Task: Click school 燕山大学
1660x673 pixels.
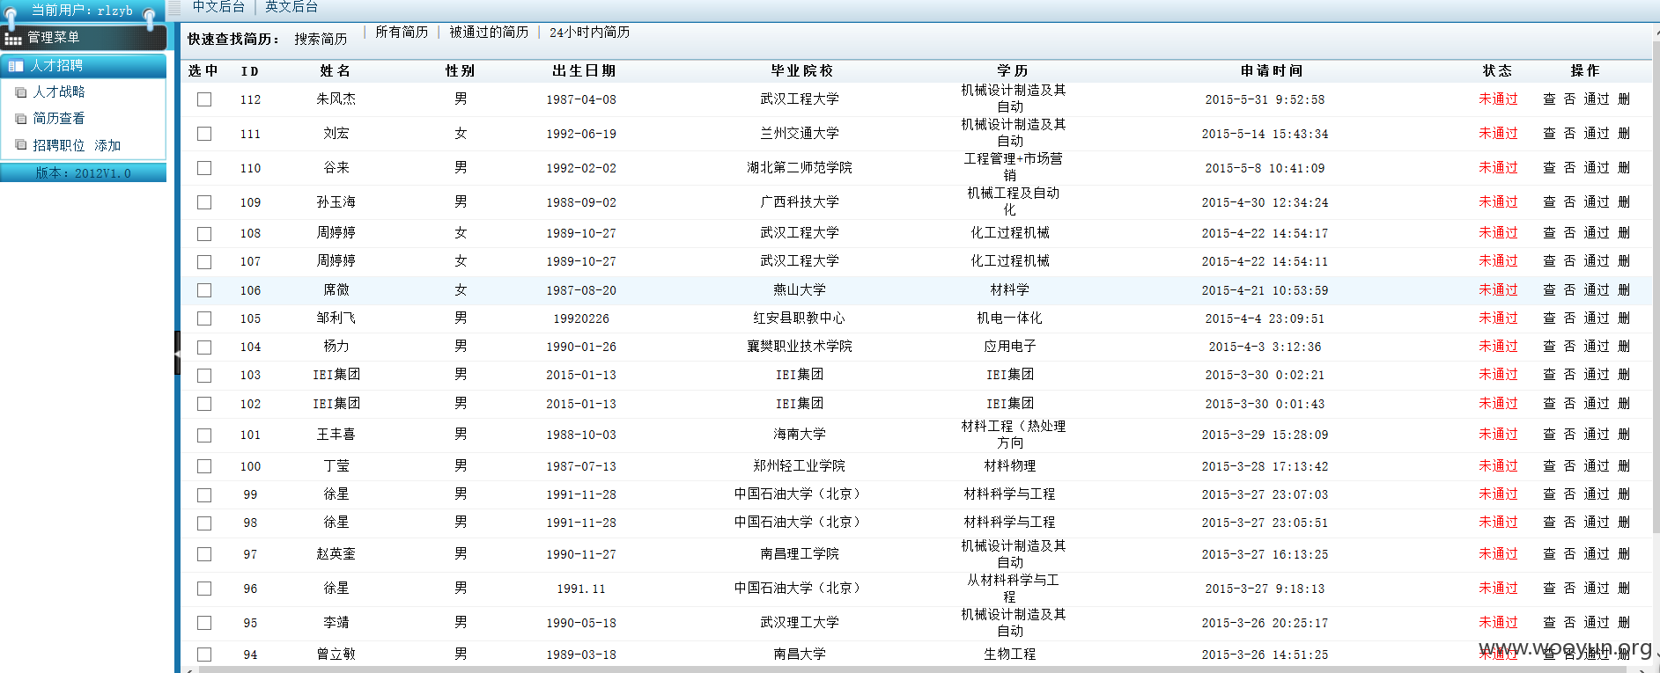Action: point(800,290)
